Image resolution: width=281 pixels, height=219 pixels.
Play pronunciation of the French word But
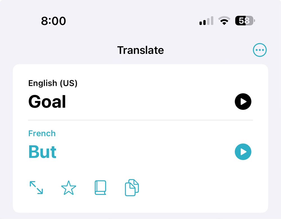(243, 152)
